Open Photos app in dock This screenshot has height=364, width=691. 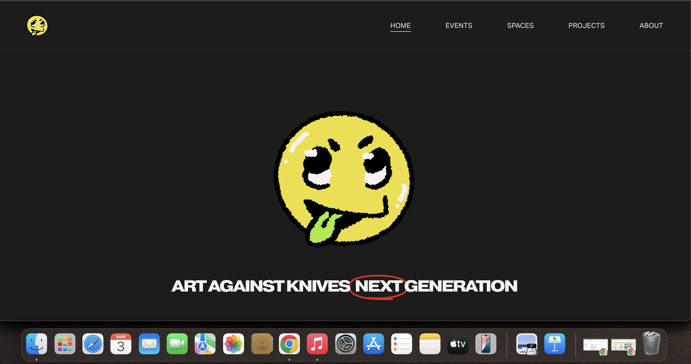click(x=233, y=344)
